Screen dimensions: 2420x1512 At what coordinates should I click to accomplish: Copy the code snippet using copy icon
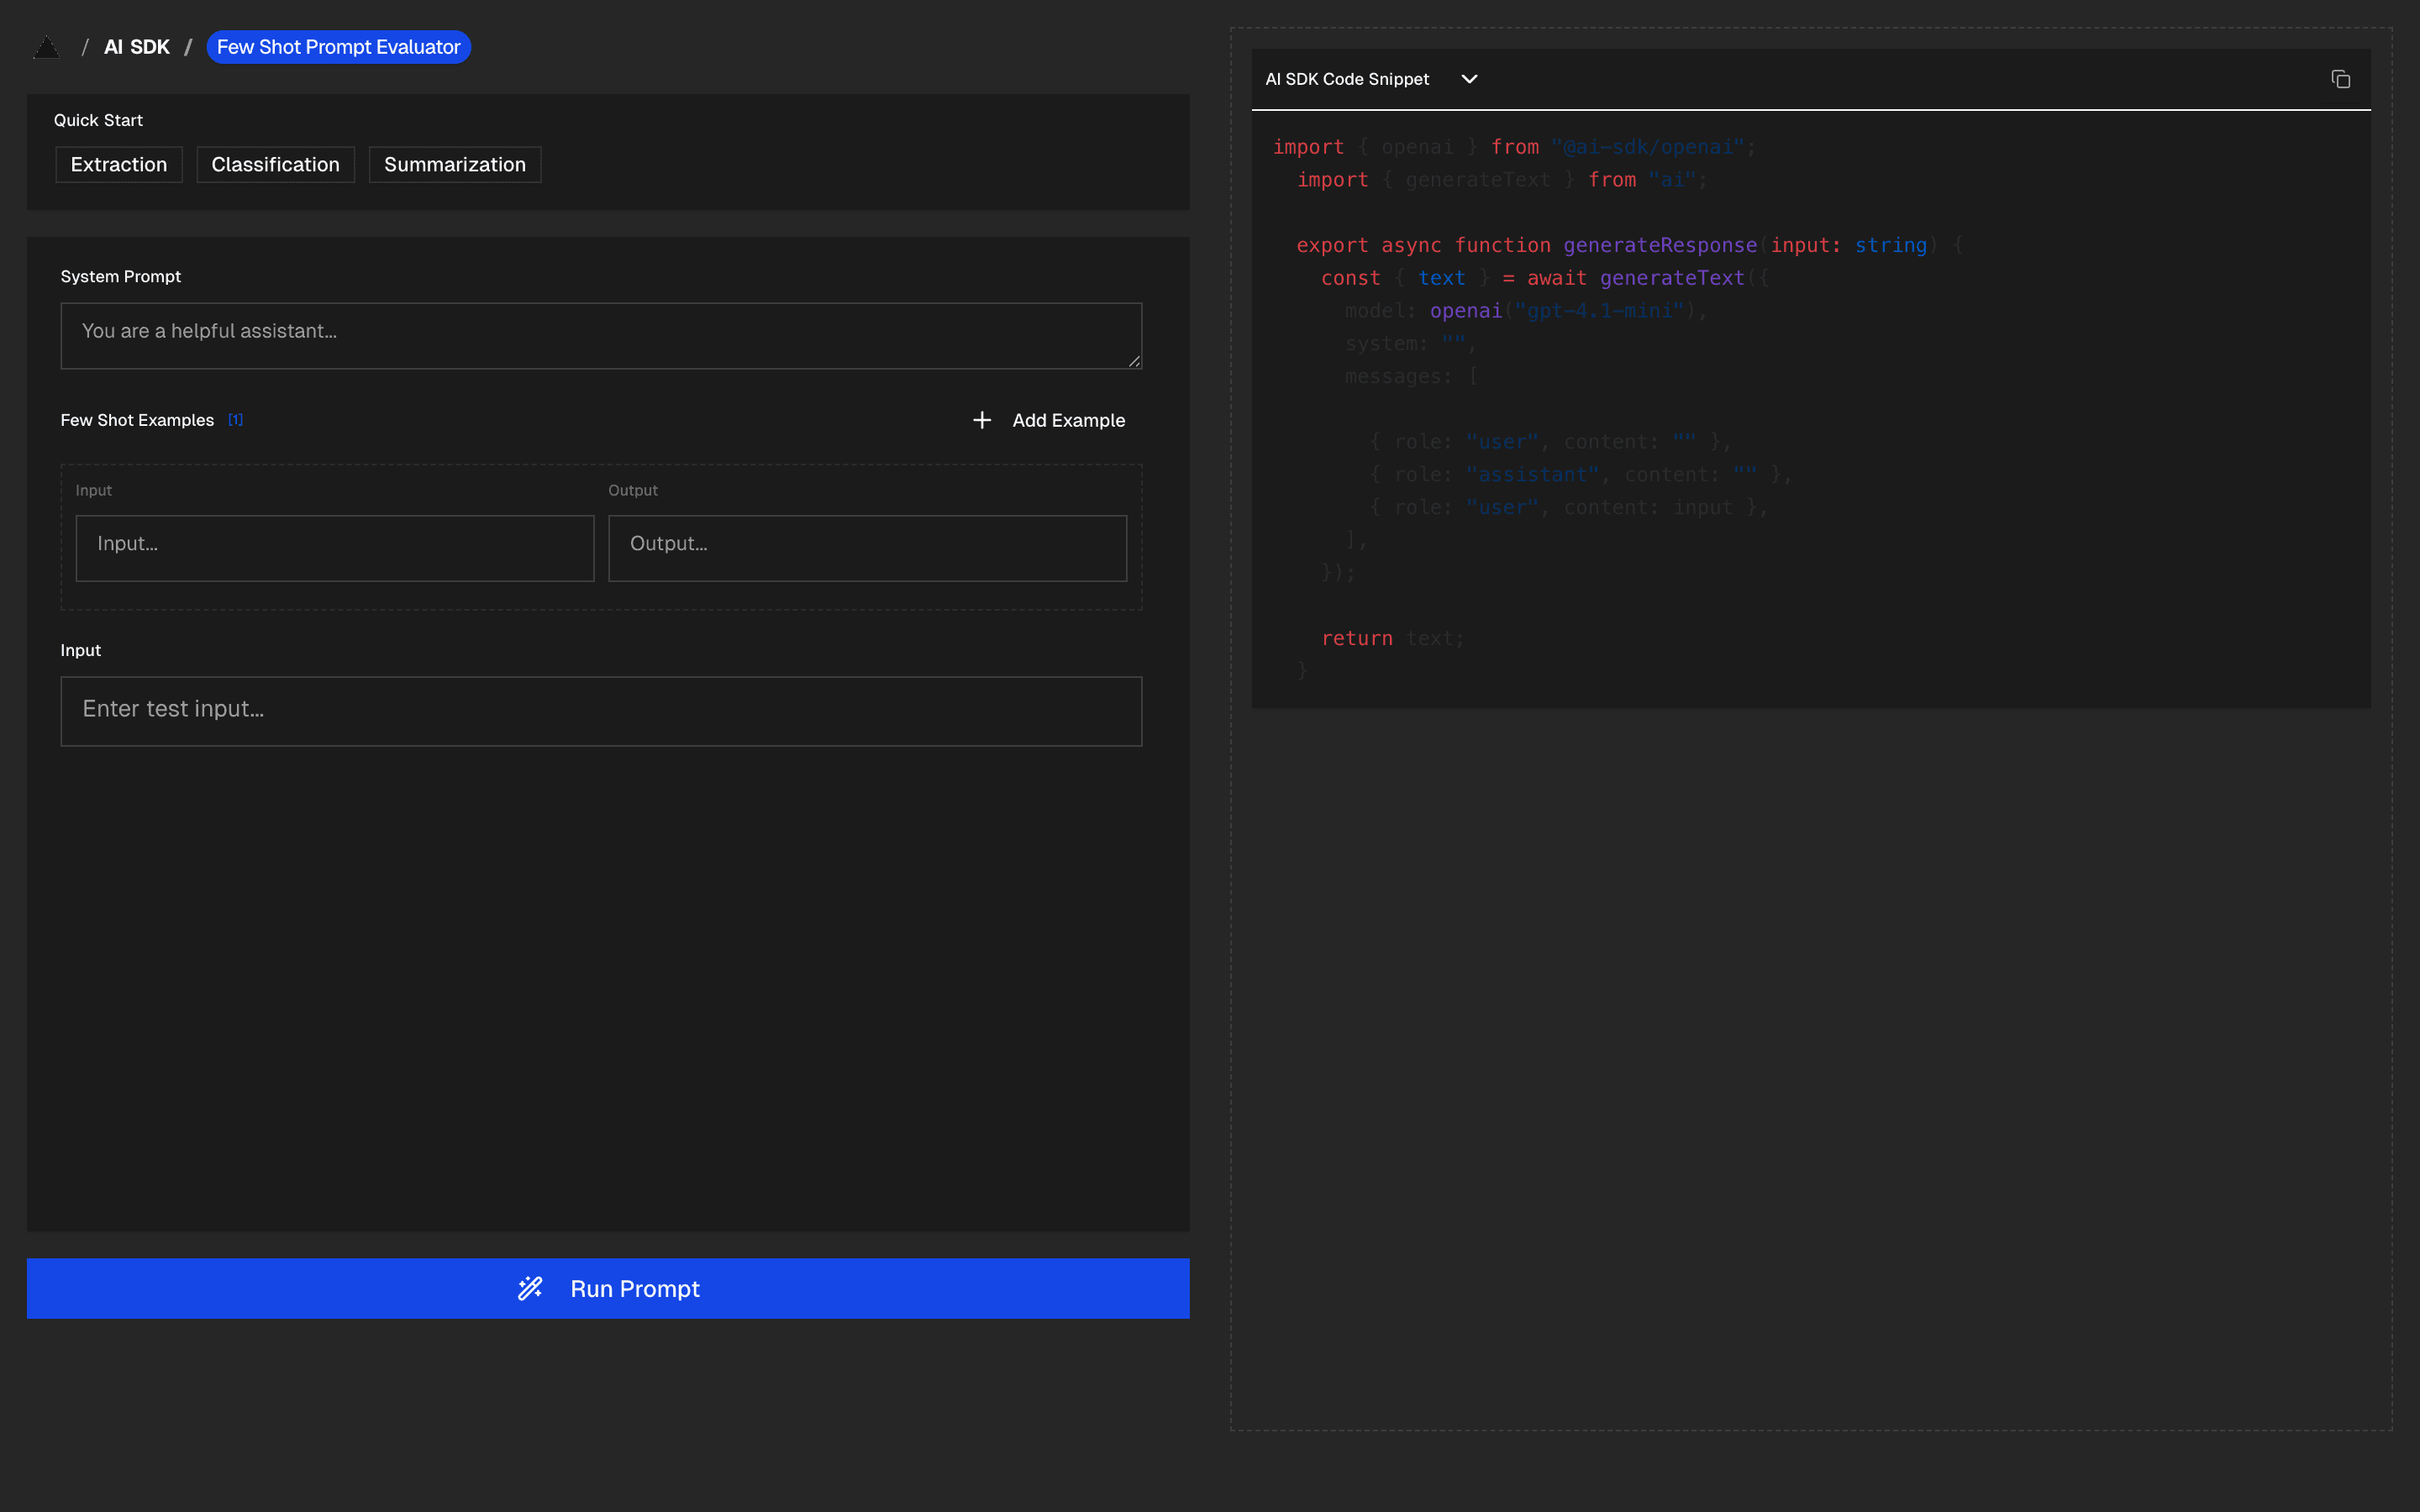[2340, 79]
